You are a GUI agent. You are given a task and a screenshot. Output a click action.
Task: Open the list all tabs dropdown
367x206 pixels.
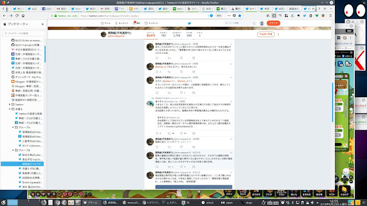pyautogui.click(x=331, y=9)
